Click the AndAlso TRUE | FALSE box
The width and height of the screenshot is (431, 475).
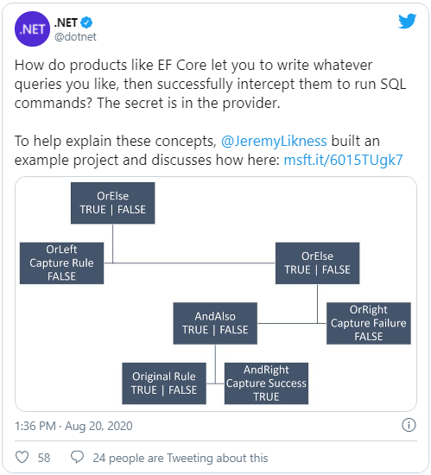point(215,323)
